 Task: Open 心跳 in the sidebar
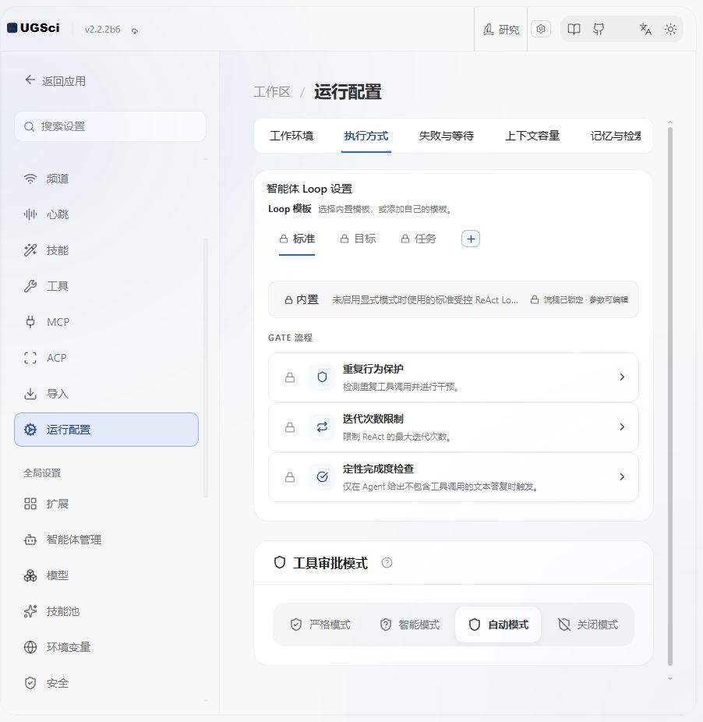click(106, 214)
